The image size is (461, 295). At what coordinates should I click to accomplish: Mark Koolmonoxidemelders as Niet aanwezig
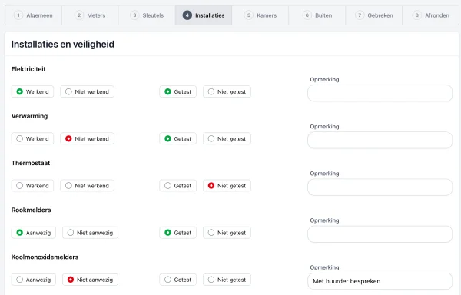click(90, 280)
